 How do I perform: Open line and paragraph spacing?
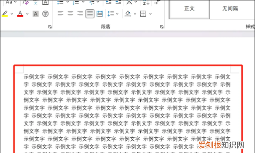point(111,14)
